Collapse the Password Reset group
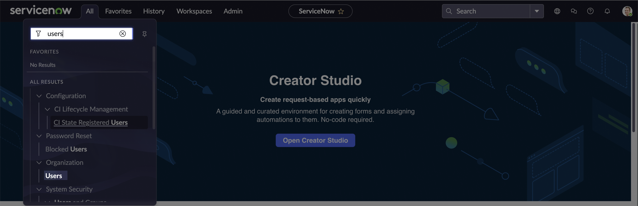This screenshot has height=206, width=638. click(x=39, y=136)
